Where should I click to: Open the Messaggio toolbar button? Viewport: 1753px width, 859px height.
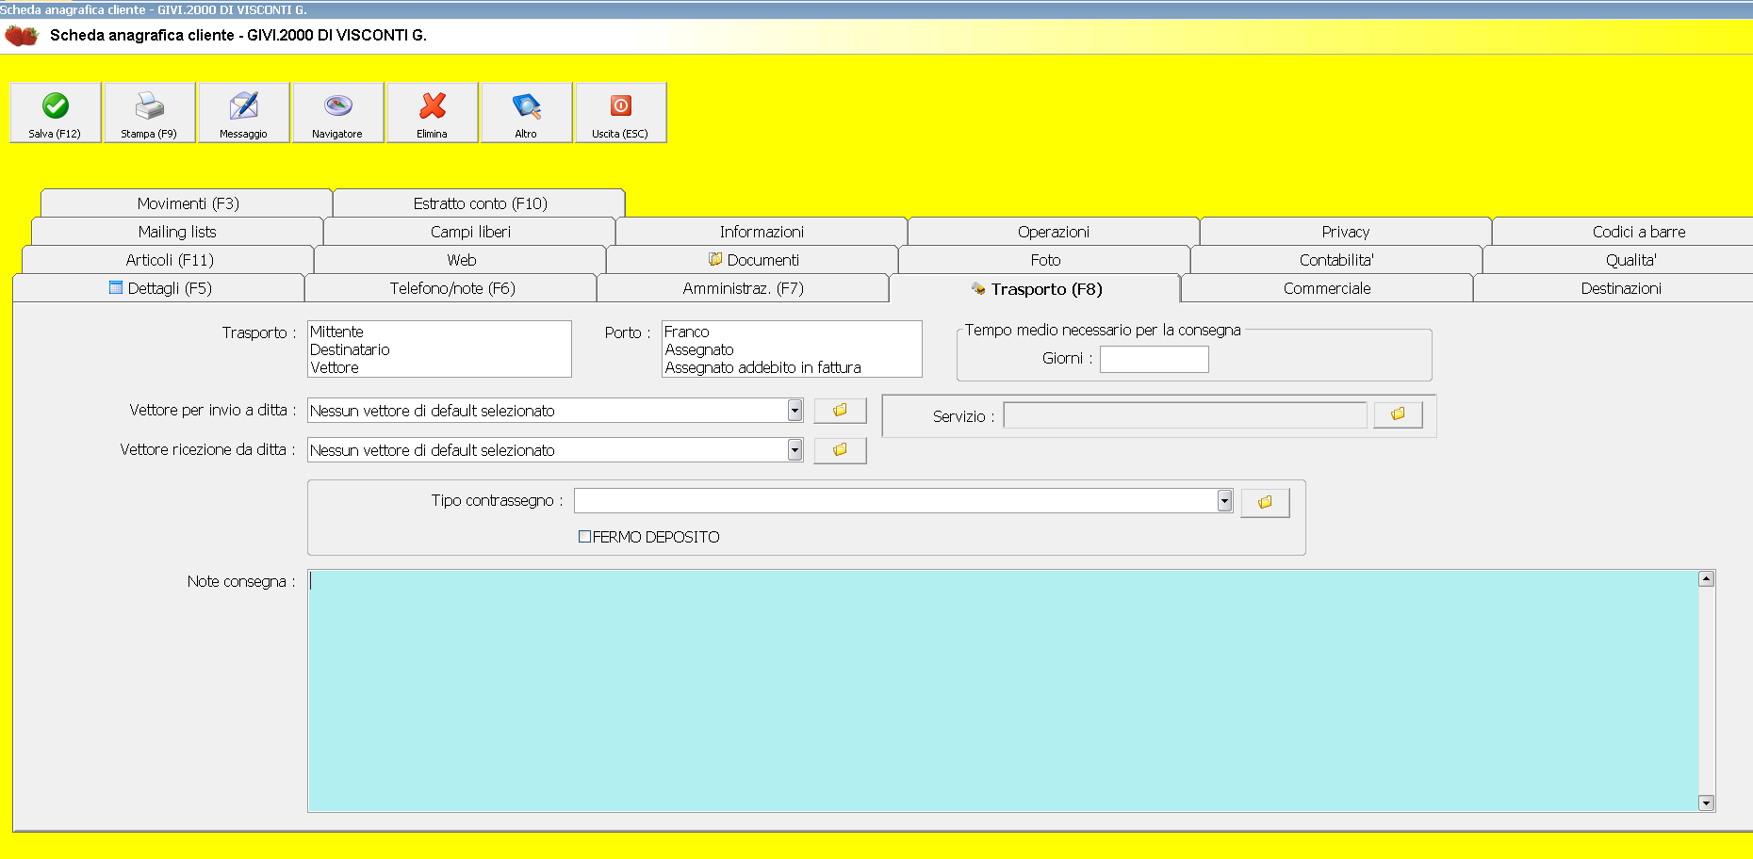coord(244,113)
